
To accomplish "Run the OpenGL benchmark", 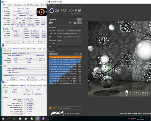I will (79, 20).
